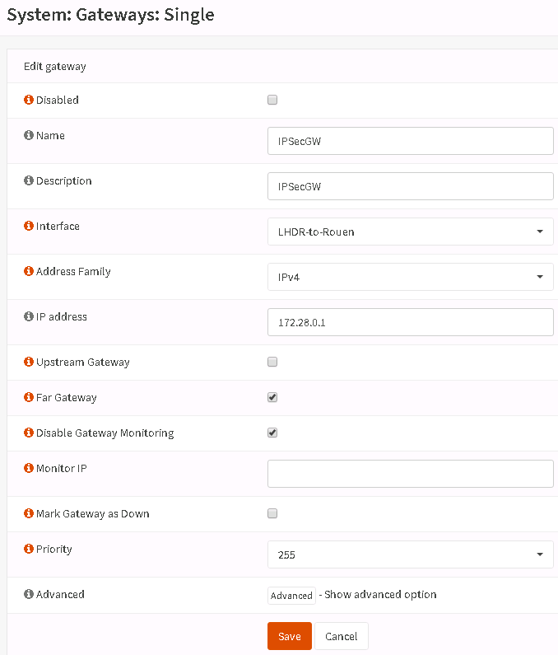Click the IP address field 172.28.0.1
Screen dimensions: 558x655
point(410,322)
